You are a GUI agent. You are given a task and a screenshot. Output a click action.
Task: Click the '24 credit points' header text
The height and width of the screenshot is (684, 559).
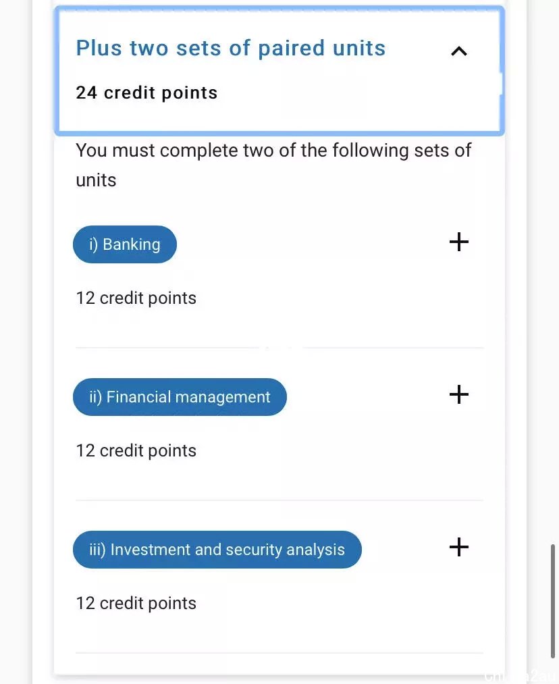147,93
